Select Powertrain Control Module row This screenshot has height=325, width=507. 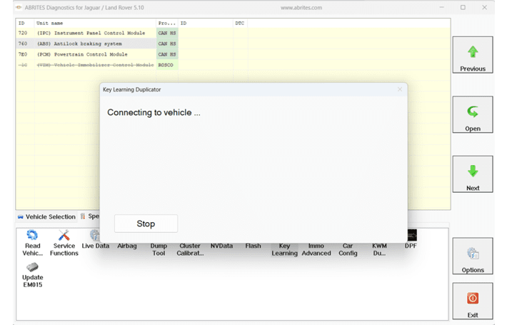233,54
